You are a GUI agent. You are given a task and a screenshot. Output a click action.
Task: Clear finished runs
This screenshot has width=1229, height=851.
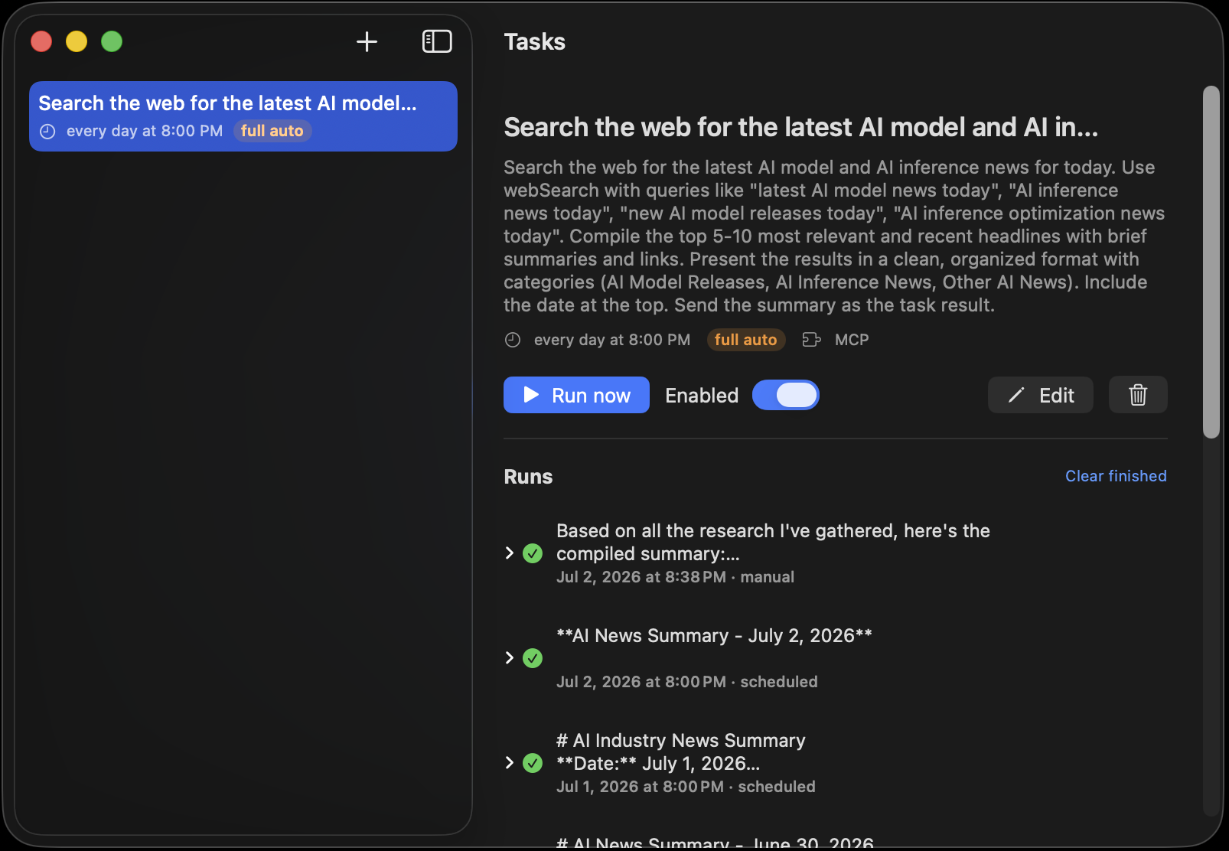pos(1116,476)
